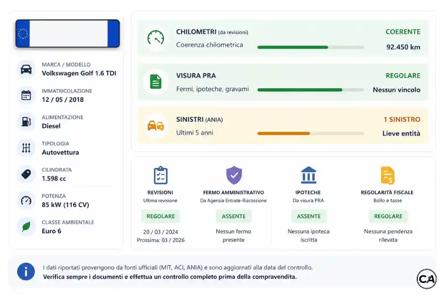Click the speedometer icon in Chilometri row
The height and width of the screenshot is (296, 444).
156,38
